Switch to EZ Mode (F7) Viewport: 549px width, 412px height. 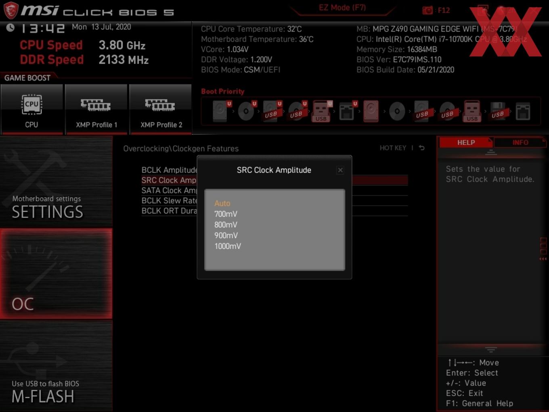(342, 8)
